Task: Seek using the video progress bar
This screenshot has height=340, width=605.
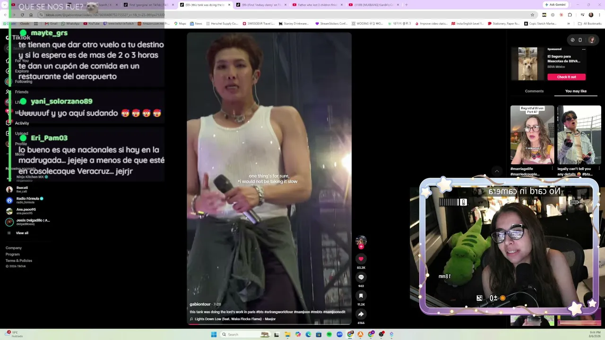Action: pyautogui.click(x=269, y=324)
